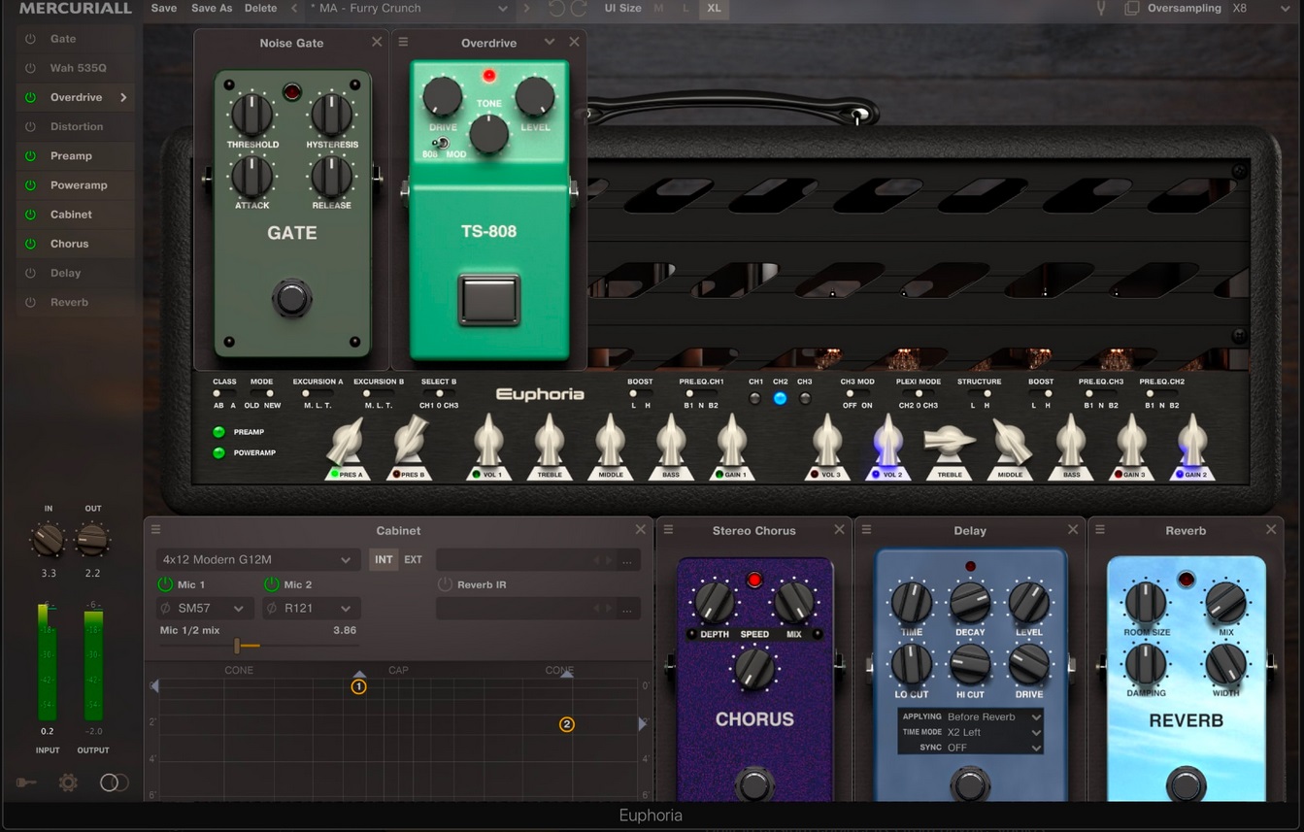Toggle Mic 2 power button
1304x832 pixels.
pos(271,584)
